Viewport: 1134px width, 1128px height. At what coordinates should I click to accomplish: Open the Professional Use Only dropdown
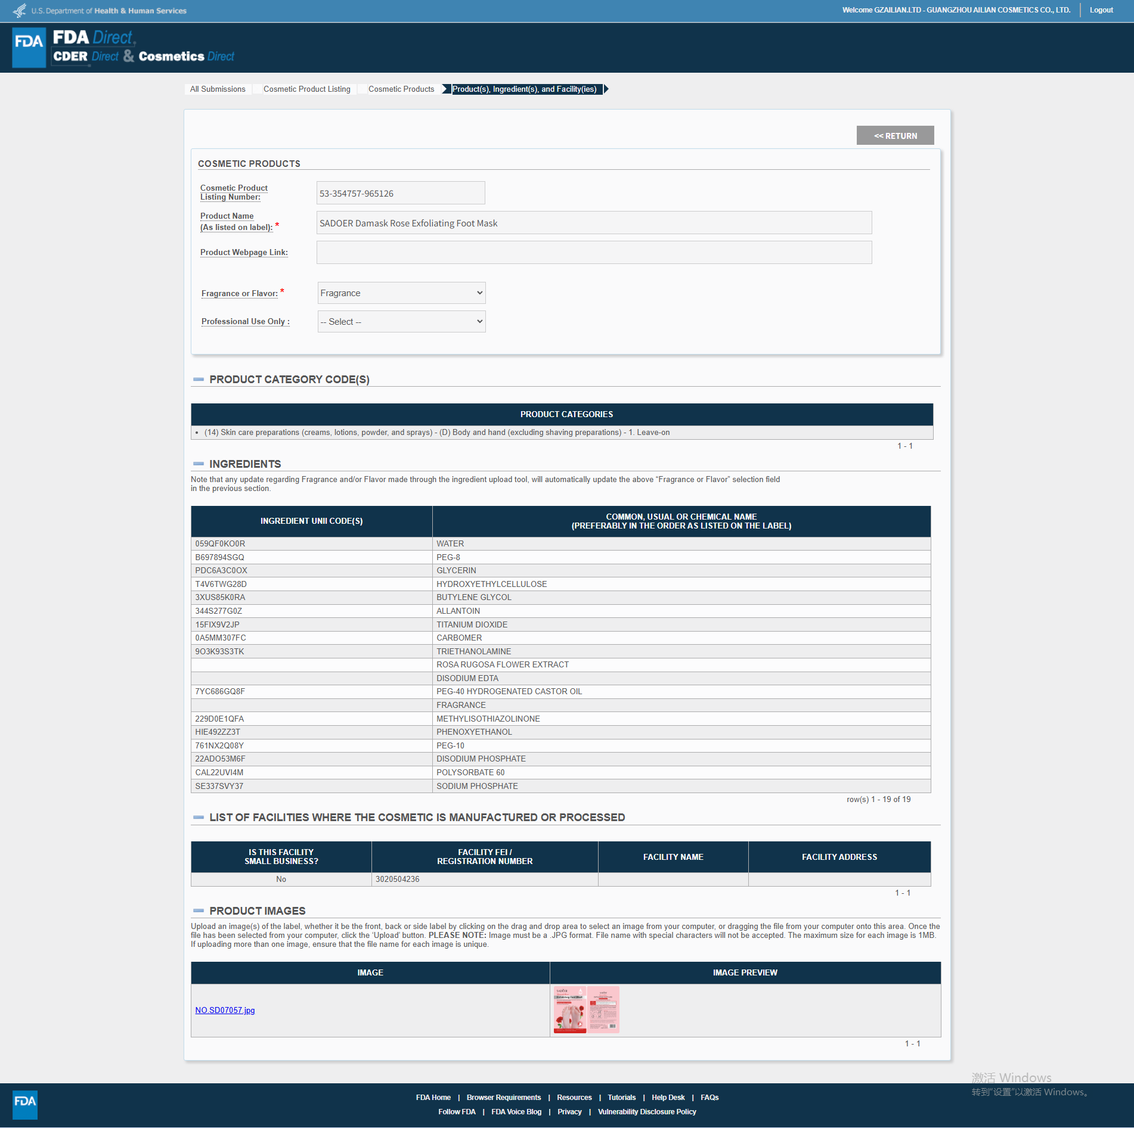(x=401, y=322)
